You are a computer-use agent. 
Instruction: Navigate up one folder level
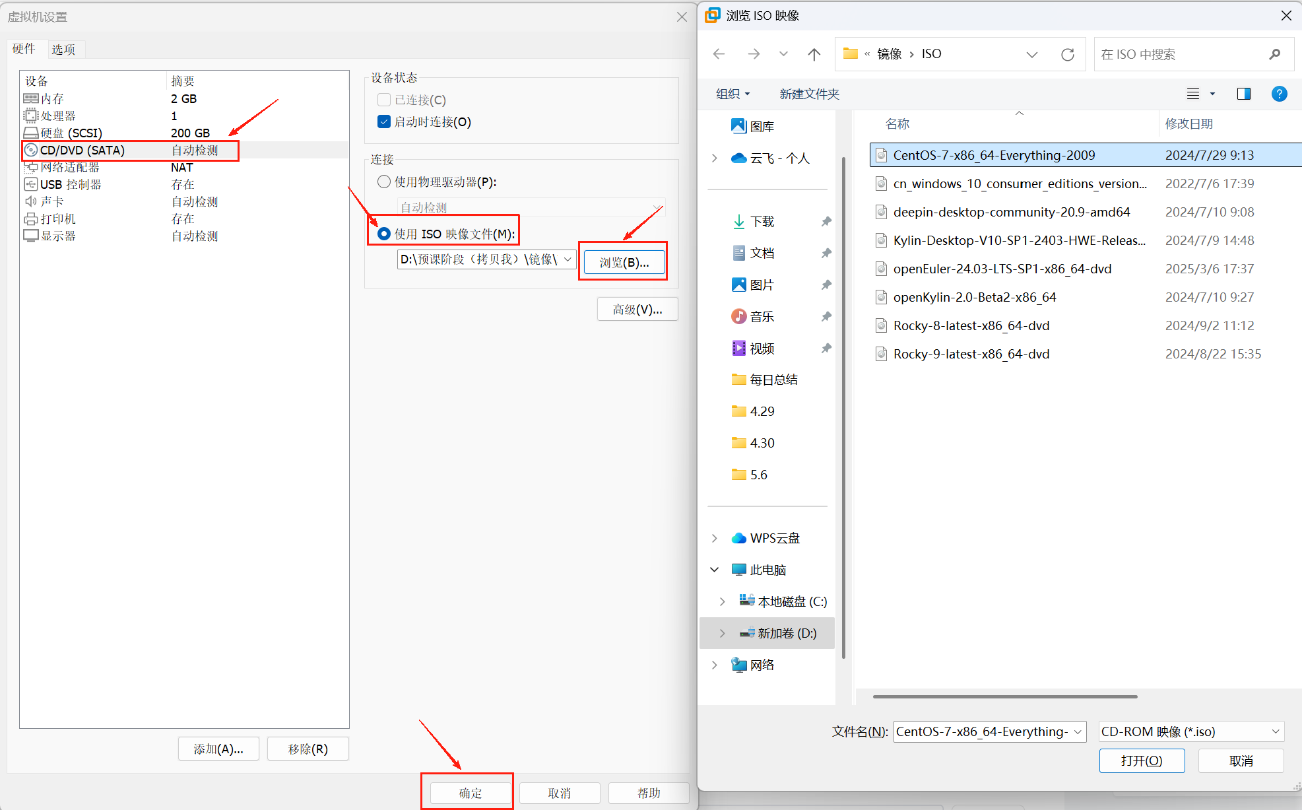point(814,54)
